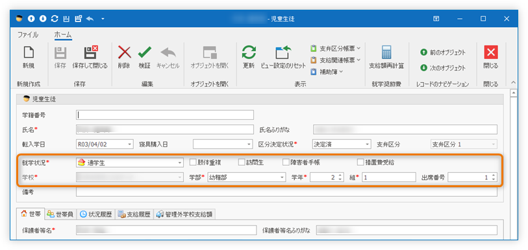This screenshot has height=250, width=528.
Task: Switch to the 管理外学校支給額 tab
Action: click(x=184, y=214)
